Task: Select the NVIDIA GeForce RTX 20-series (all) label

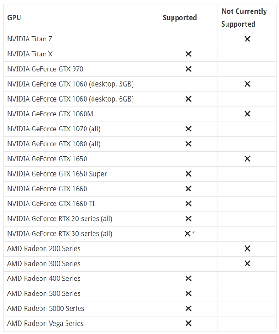Action: 60,218
